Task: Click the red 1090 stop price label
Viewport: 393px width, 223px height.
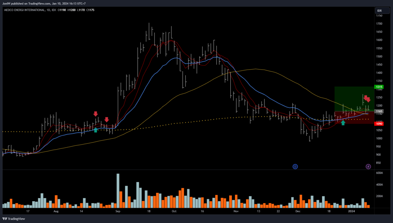Action: 379,124
